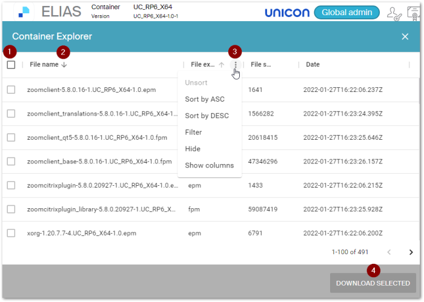The height and width of the screenshot is (302, 424).
Task: Expand Show columns option in menu
Action: [x=209, y=165]
